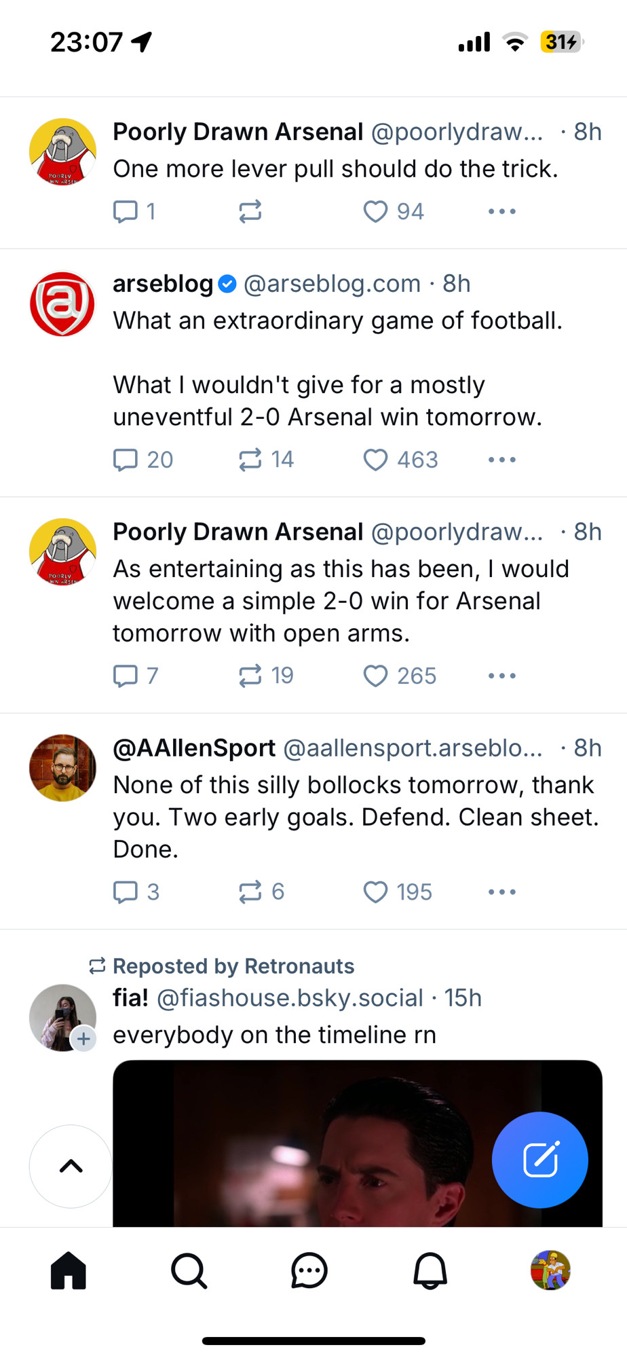Open the @arseblog.com handle link

[332, 283]
